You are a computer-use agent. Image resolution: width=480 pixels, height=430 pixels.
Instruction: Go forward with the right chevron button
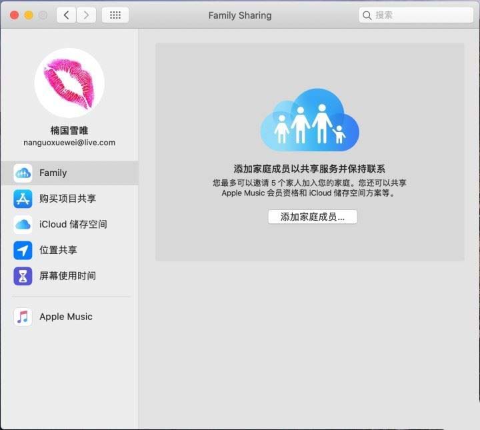pyautogui.click(x=86, y=15)
